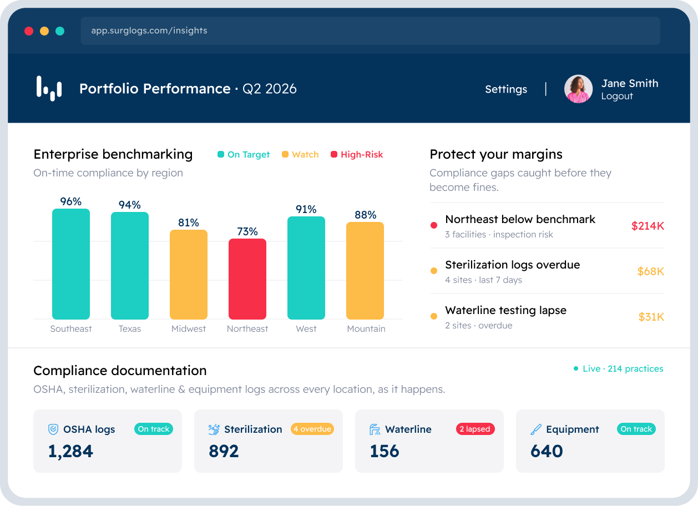Open the Northeast below benchmark item
This screenshot has height=506, width=698.
[547, 226]
